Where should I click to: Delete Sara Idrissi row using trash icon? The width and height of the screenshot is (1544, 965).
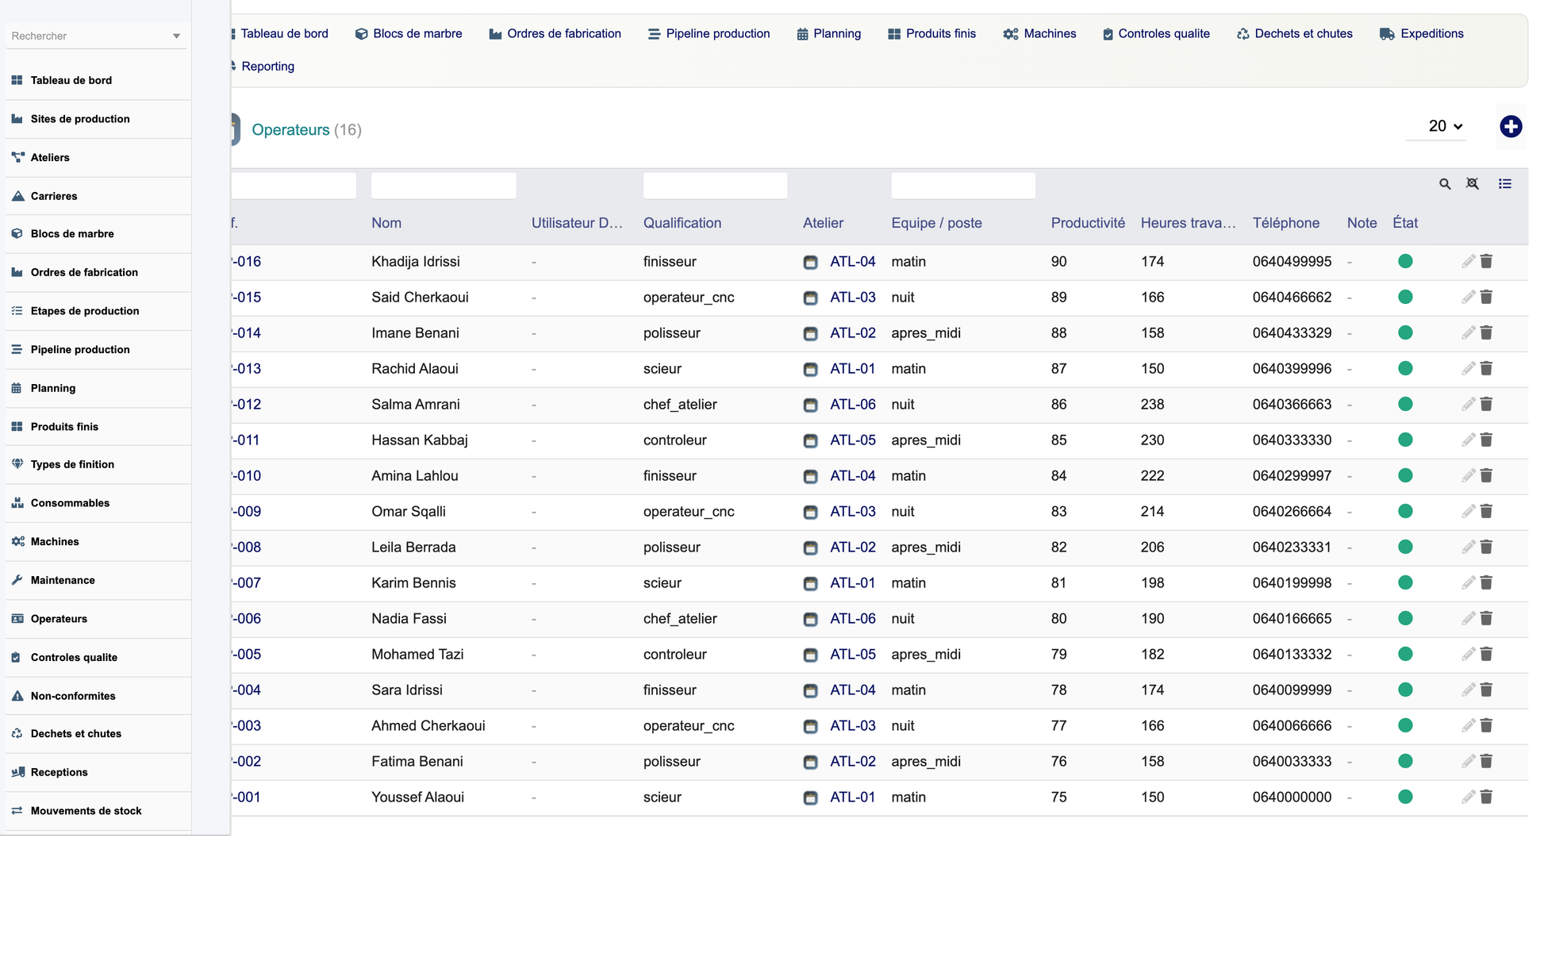[x=1487, y=690]
